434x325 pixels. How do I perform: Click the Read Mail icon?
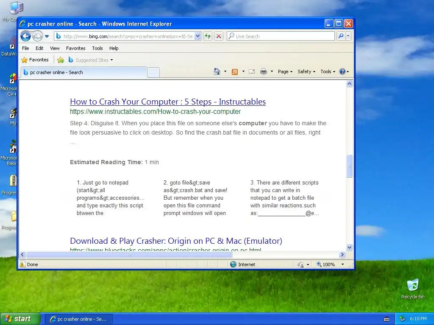tap(252, 72)
